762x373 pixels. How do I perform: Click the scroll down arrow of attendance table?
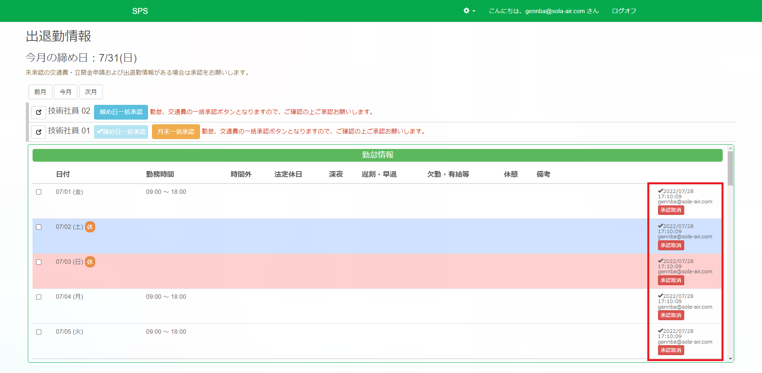730,359
